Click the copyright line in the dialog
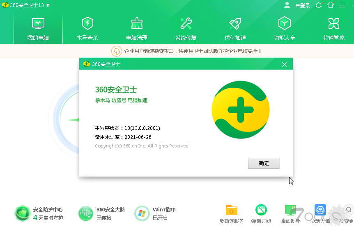The width and height of the screenshot is (354, 229). [x=142, y=146]
